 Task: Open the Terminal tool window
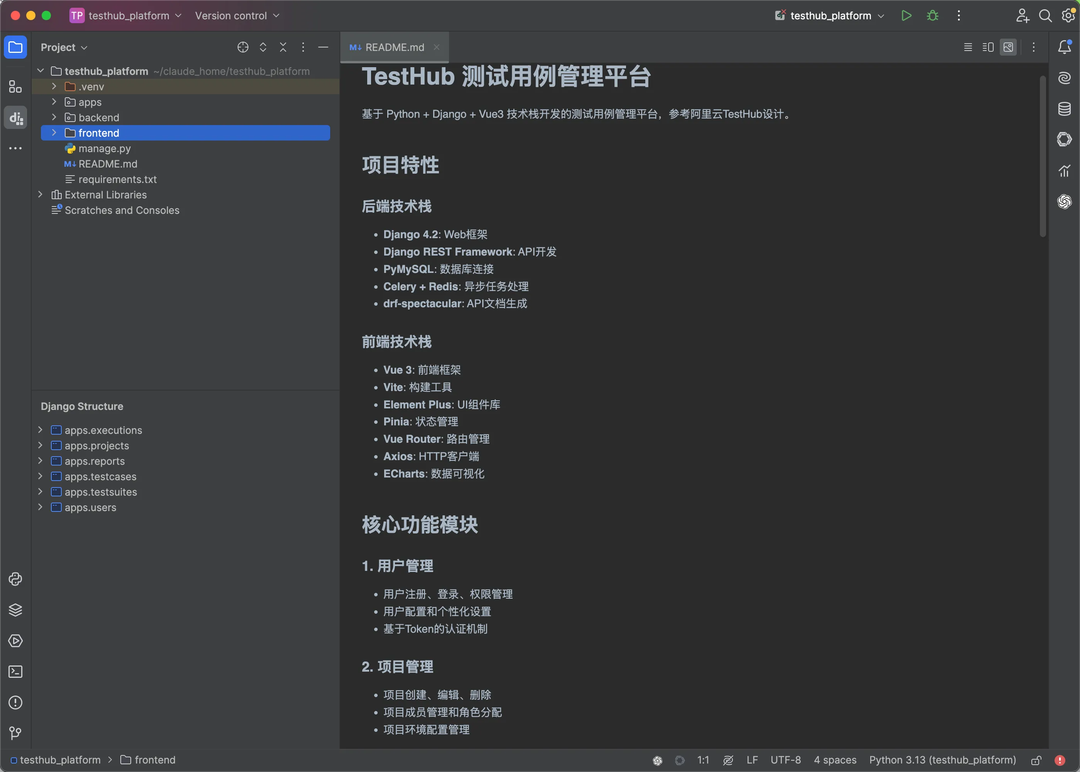[x=15, y=672]
